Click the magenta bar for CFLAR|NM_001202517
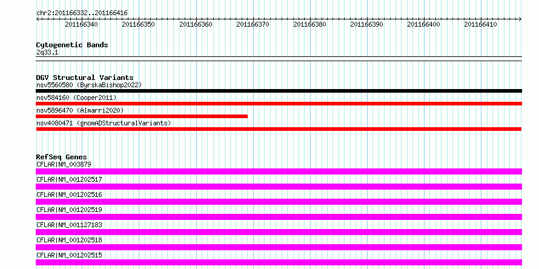Image resolution: width=539 pixels, height=269 pixels. 279,187
